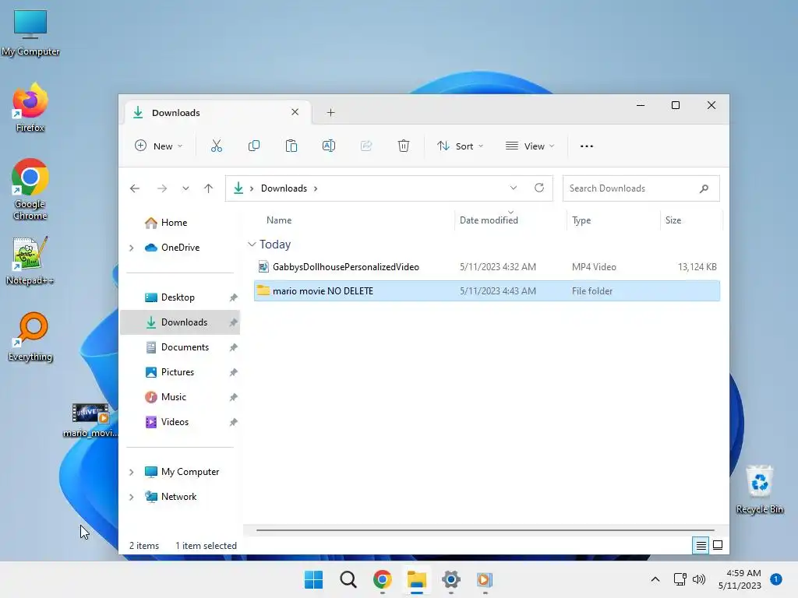Click the Delete trash can icon

click(403, 146)
